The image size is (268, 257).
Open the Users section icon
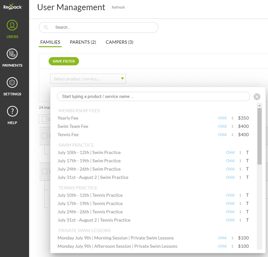click(12, 26)
